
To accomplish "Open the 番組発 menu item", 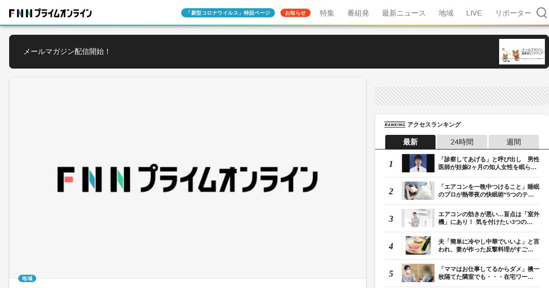I will click(x=358, y=13).
